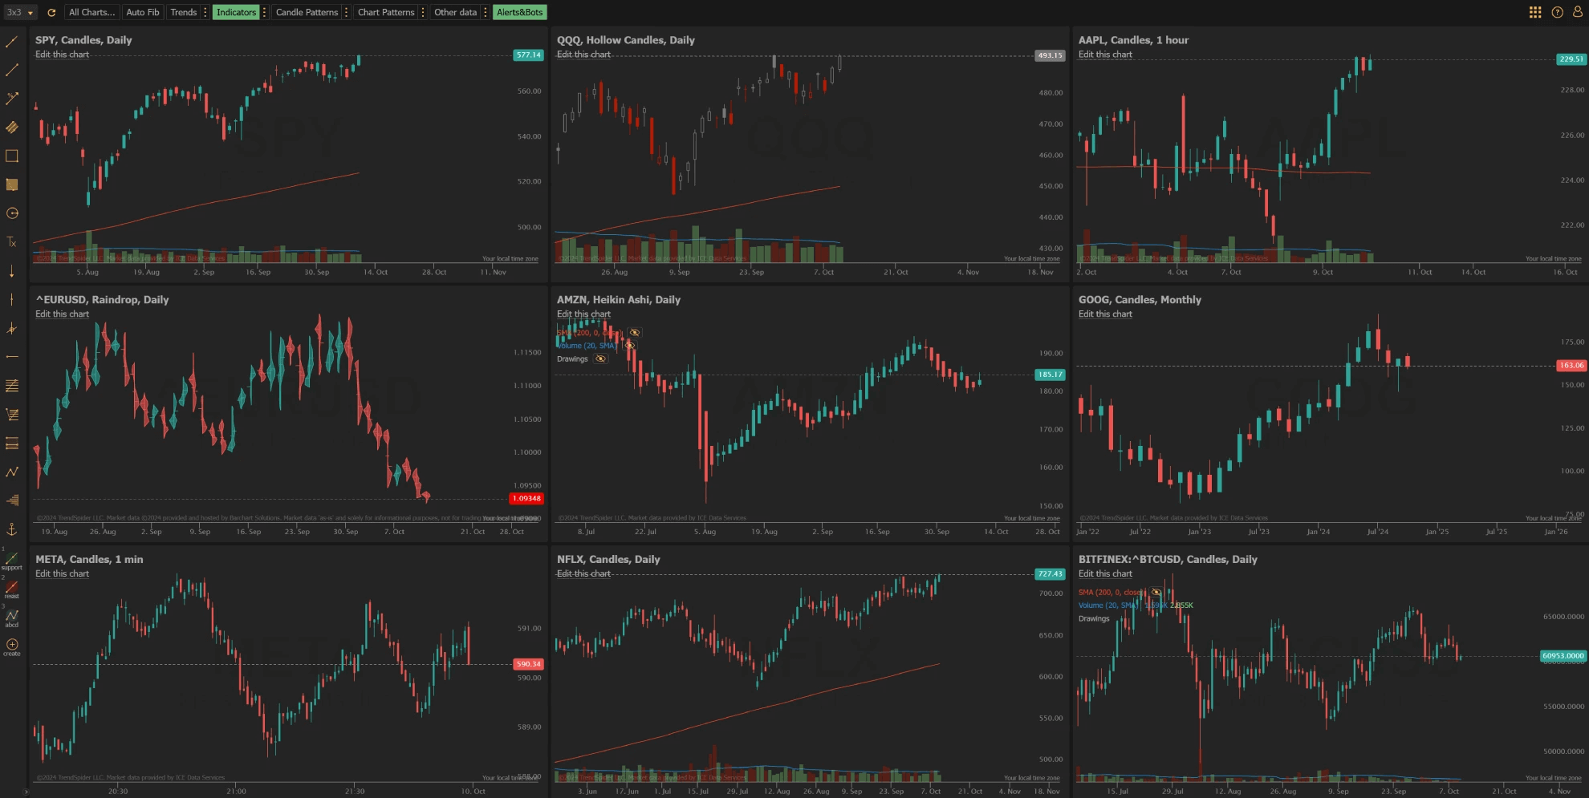
Task: Click the refresh charts icon
Action: point(51,12)
